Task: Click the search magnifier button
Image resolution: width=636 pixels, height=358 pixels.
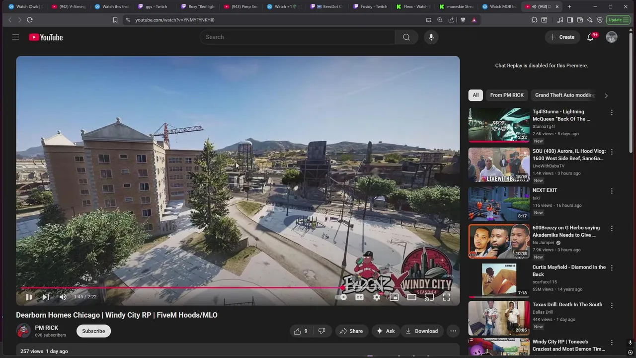Action: [x=406, y=37]
